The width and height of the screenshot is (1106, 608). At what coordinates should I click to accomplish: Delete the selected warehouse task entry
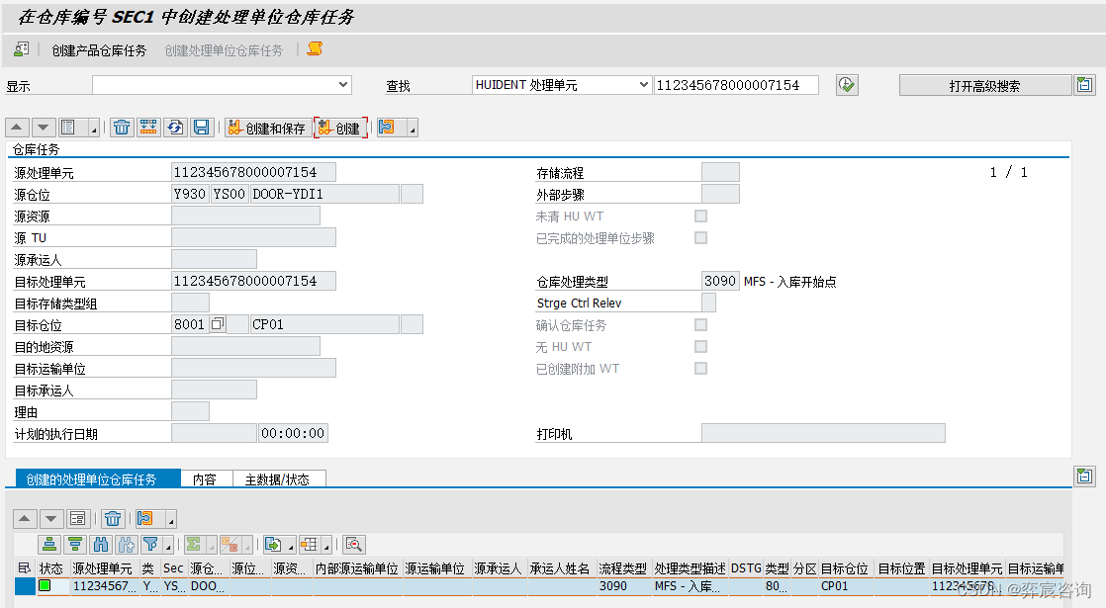pyautogui.click(x=113, y=518)
